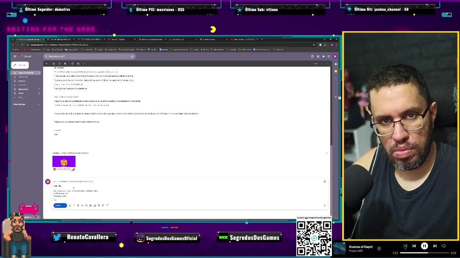
Task: Go to the newer email arrow
Action: [322, 64]
